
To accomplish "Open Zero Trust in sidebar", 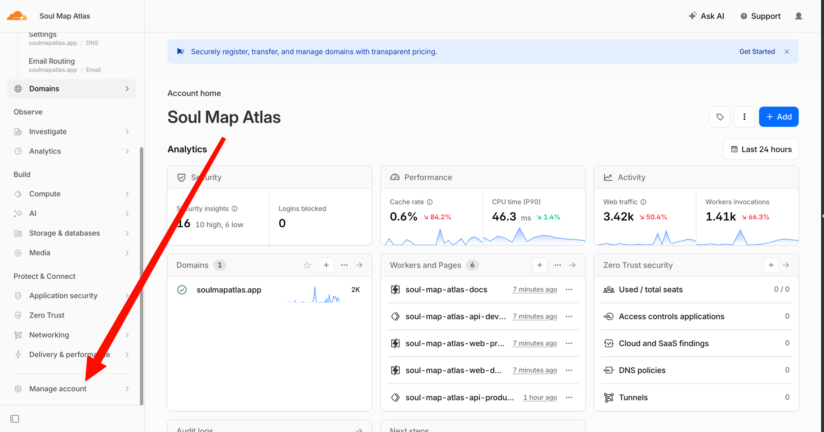I will pos(72,316).
